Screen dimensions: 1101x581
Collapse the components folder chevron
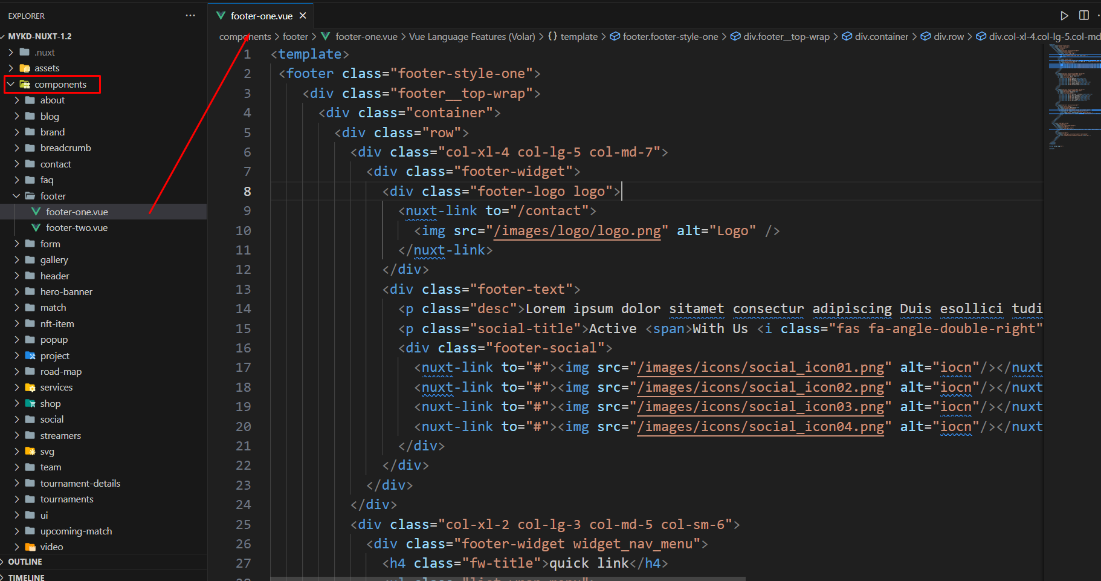[11, 85]
